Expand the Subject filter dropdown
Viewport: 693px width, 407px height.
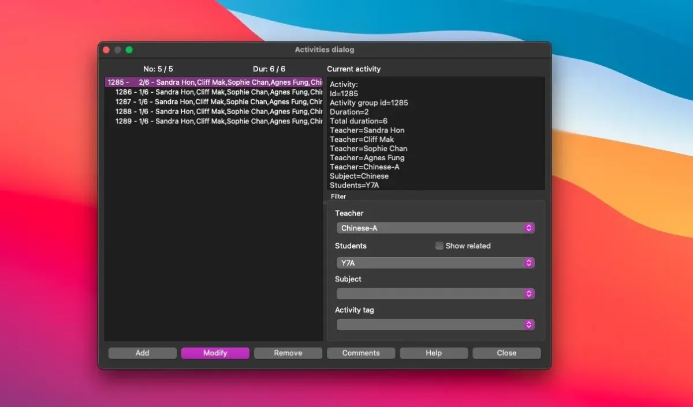coord(435,293)
